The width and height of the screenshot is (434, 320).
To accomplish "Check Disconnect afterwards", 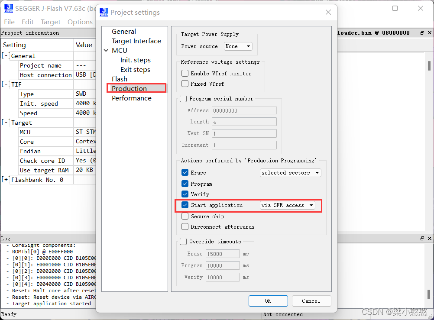I will [x=185, y=227].
